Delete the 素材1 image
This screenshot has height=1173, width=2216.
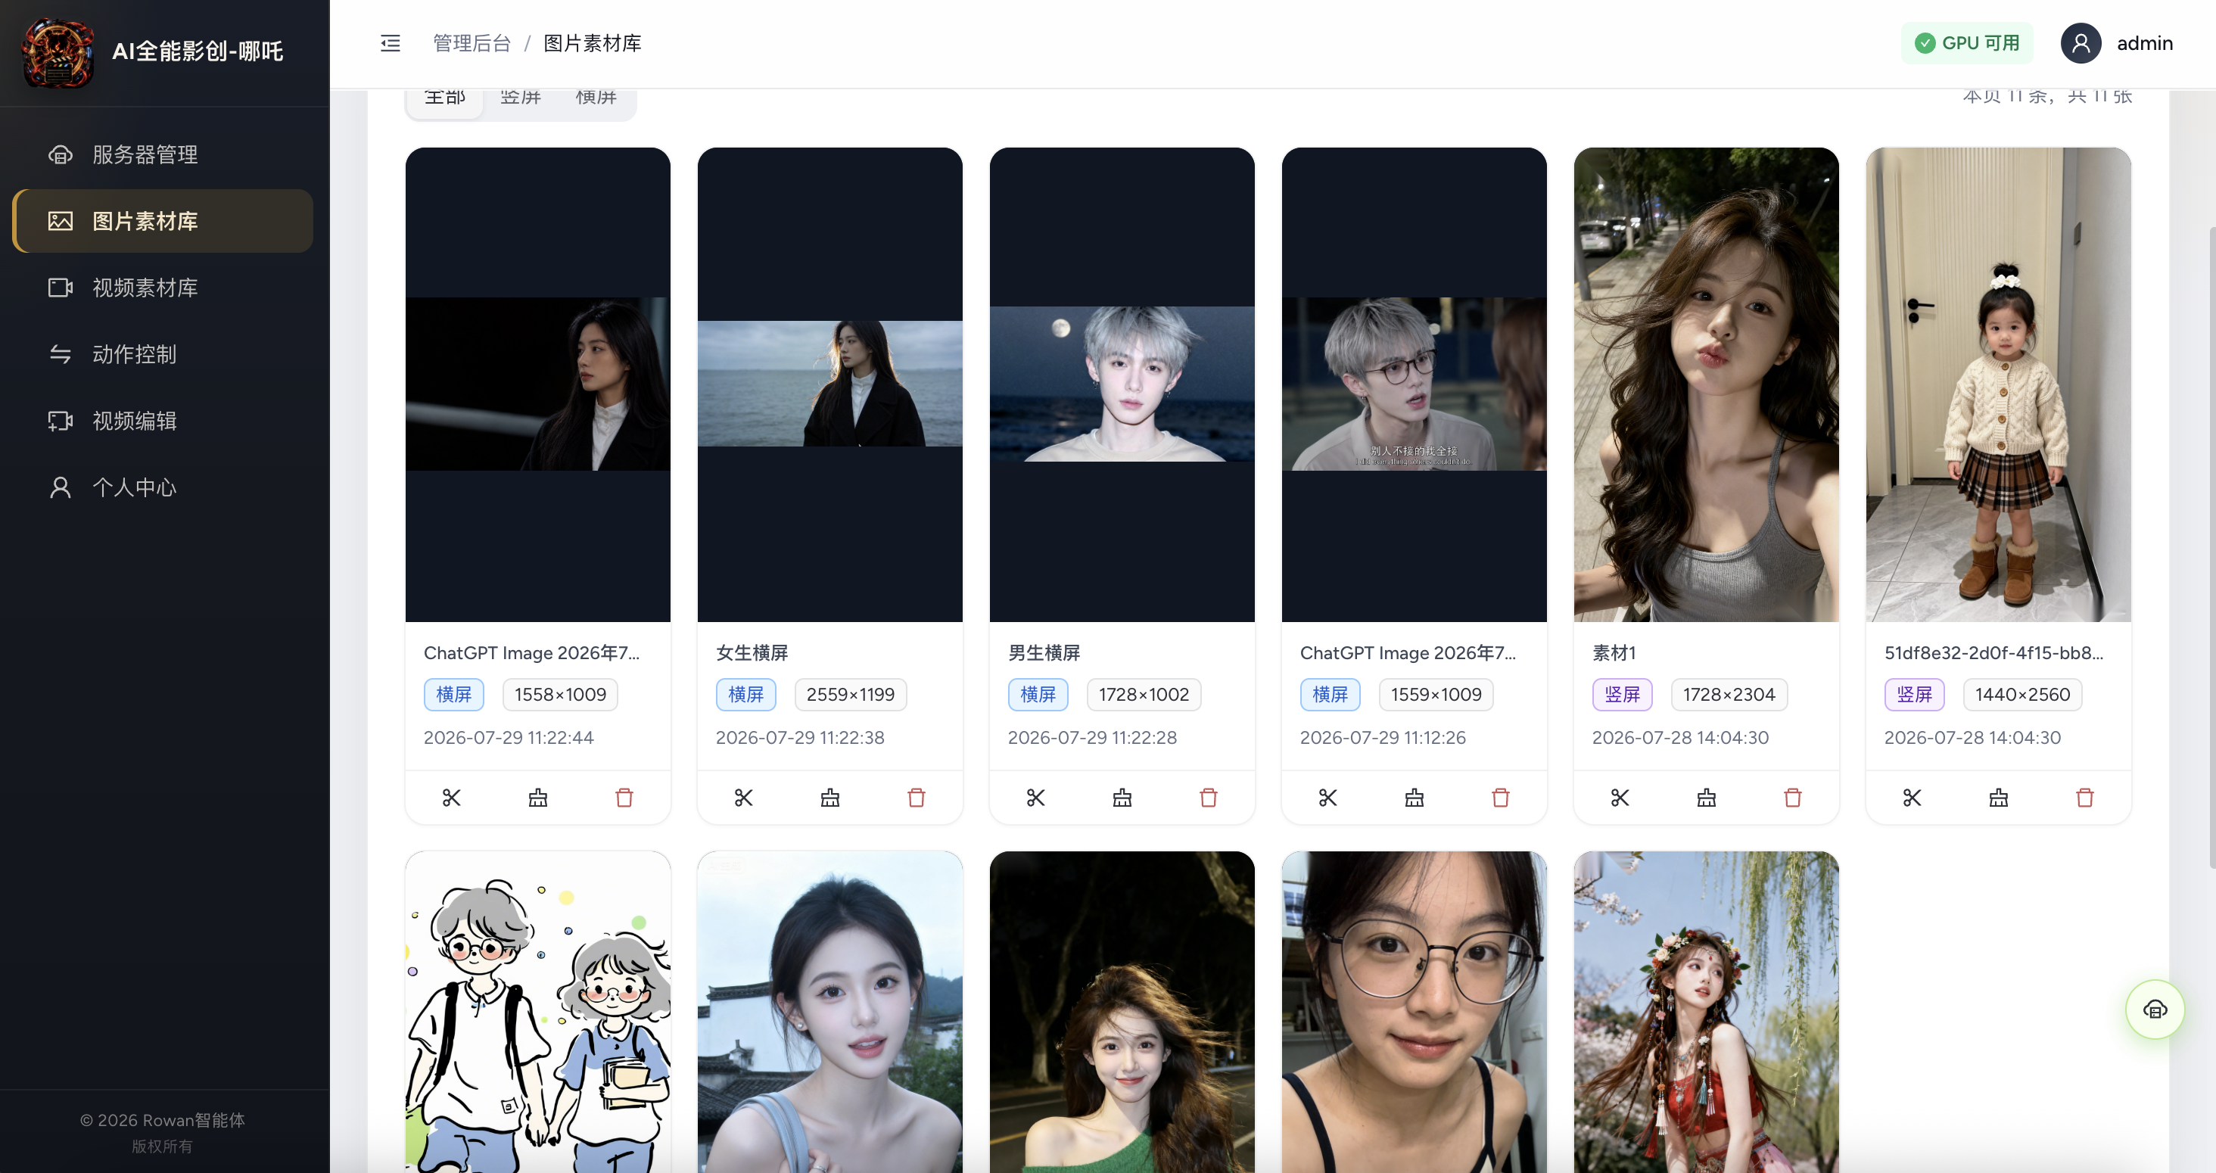[1793, 798]
